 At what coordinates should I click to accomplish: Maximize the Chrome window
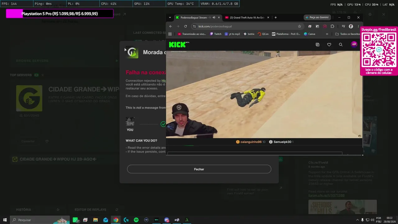[x=349, y=17]
